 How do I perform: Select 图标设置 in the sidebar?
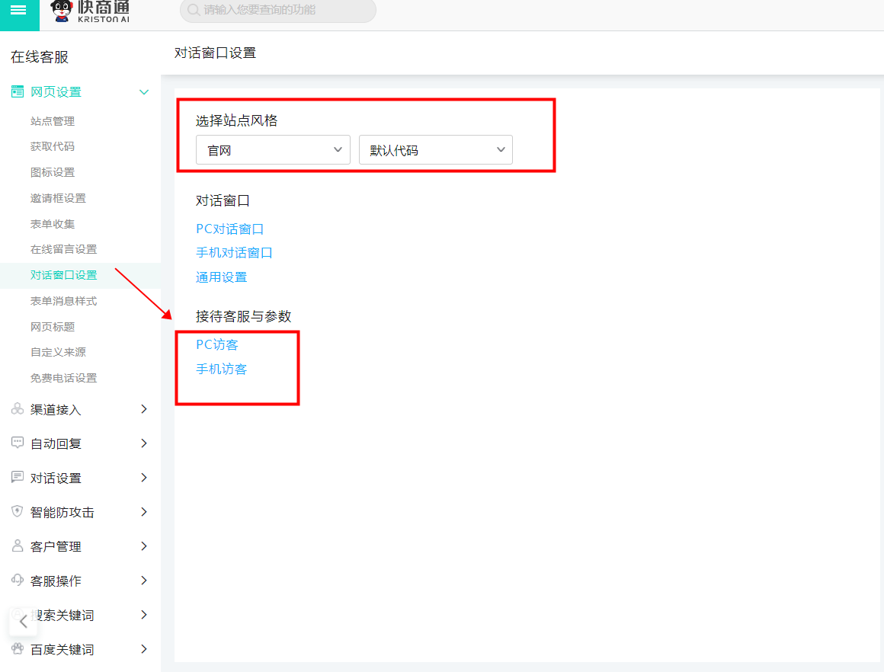click(x=53, y=172)
